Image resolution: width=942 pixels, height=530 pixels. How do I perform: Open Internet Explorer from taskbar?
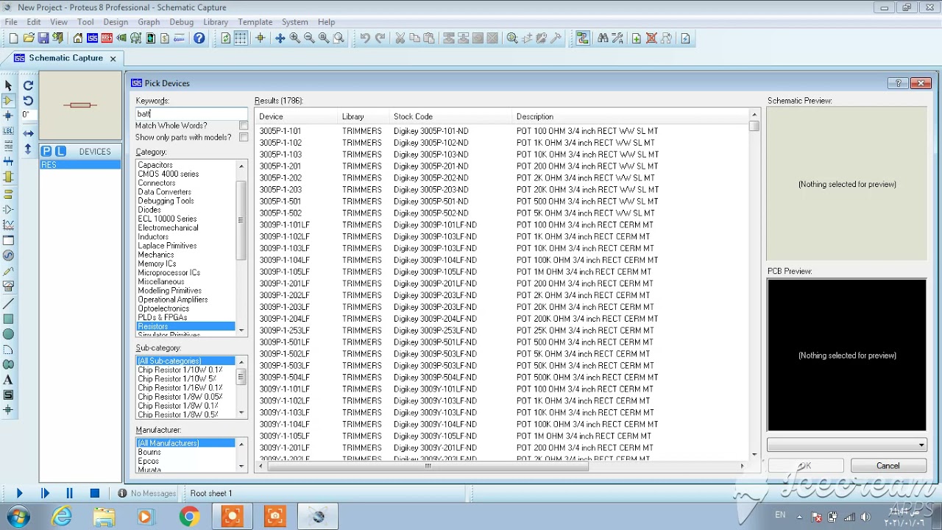pyautogui.click(x=62, y=517)
